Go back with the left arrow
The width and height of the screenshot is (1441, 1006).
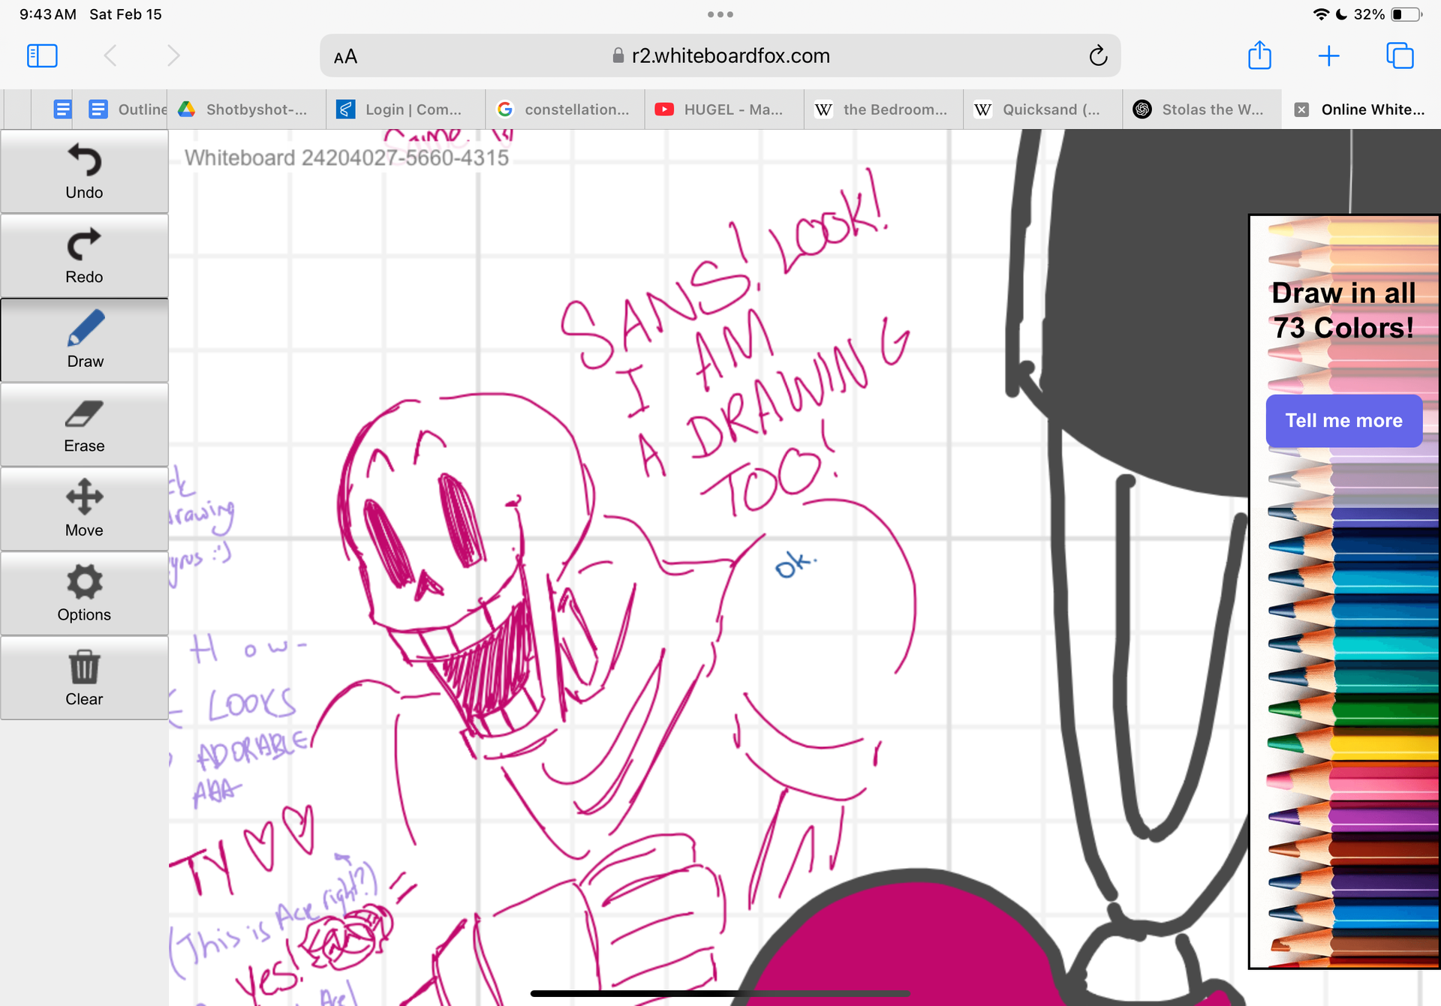point(110,56)
